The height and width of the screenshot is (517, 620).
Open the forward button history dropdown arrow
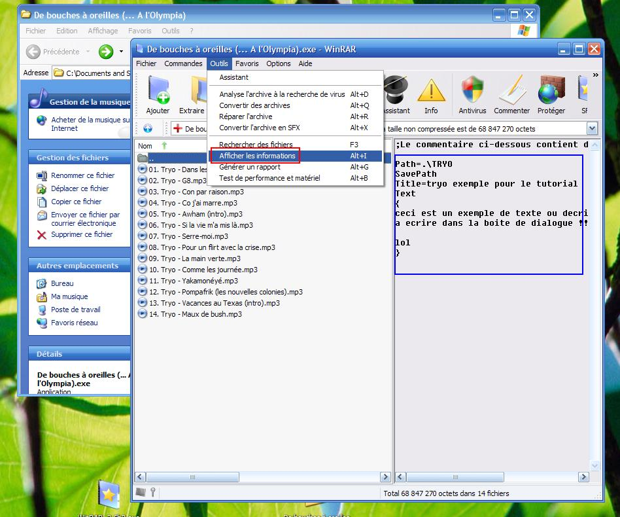click(x=121, y=52)
